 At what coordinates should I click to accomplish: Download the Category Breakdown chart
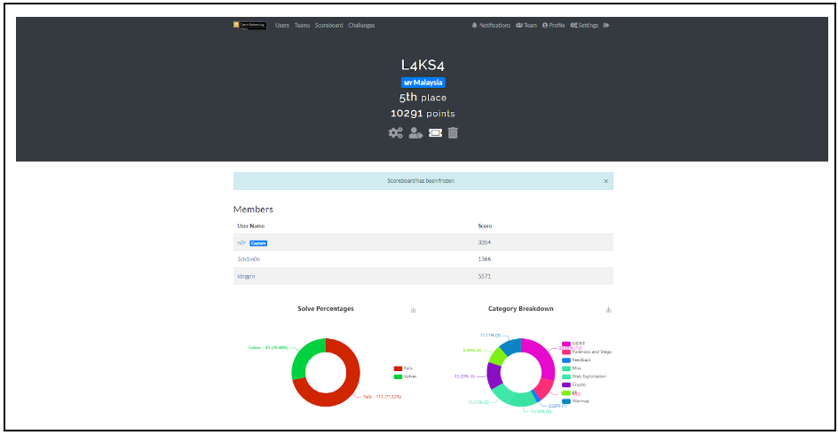608,310
